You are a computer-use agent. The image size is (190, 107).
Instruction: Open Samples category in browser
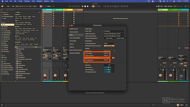pos(6,45)
